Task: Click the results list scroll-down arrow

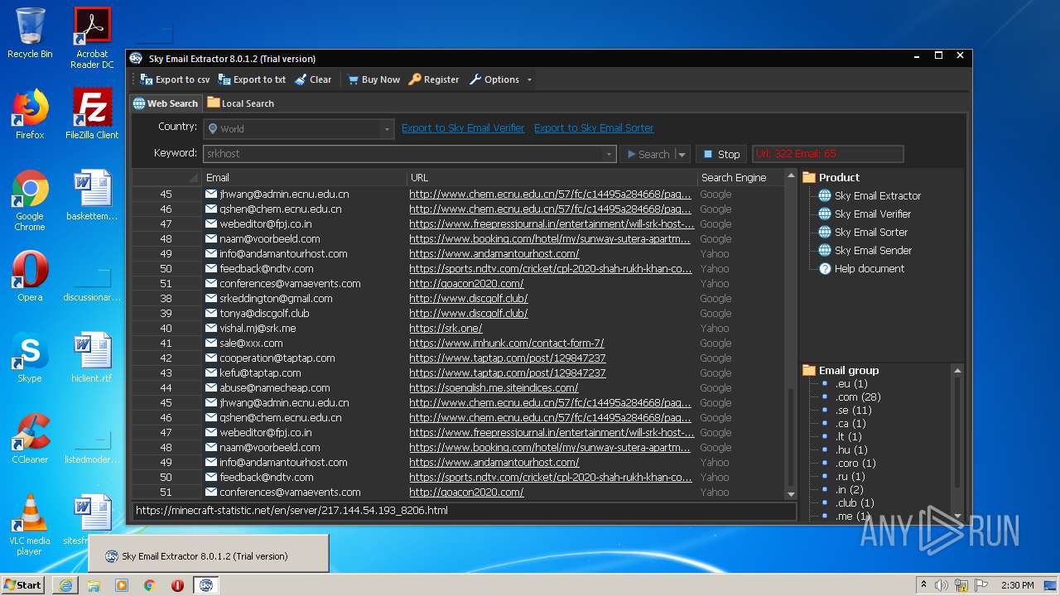Action: point(791,493)
